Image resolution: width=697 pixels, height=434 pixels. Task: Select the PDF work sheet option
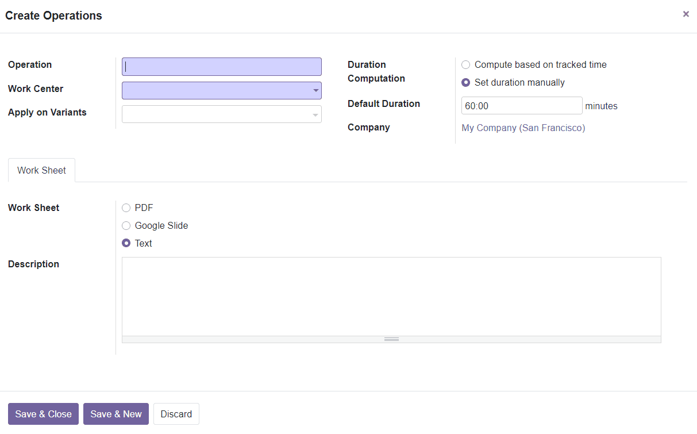pyautogui.click(x=126, y=208)
